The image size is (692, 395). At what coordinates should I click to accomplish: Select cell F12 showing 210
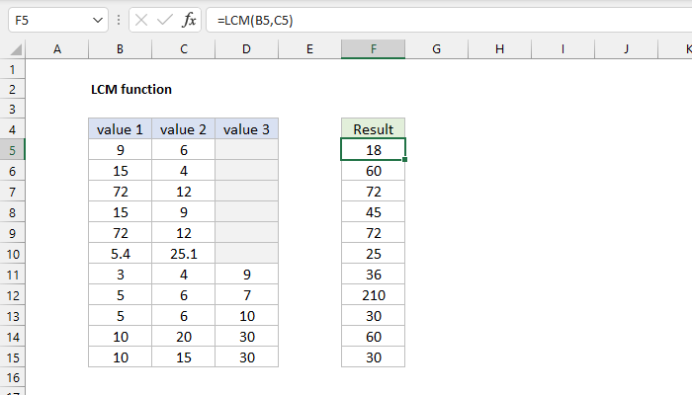373,295
